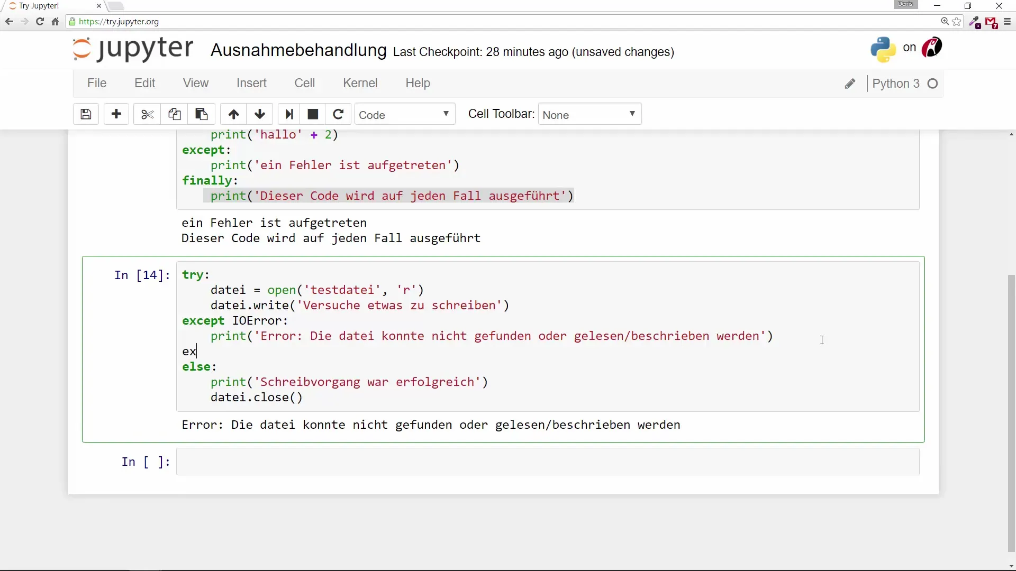Click the In [14]: cell prompt
This screenshot has width=1016, height=571.
142,275
